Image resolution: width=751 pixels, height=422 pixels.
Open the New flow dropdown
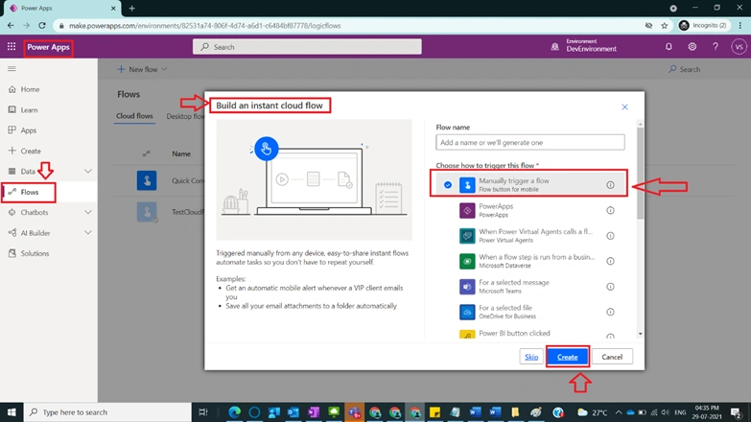point(142,69)
